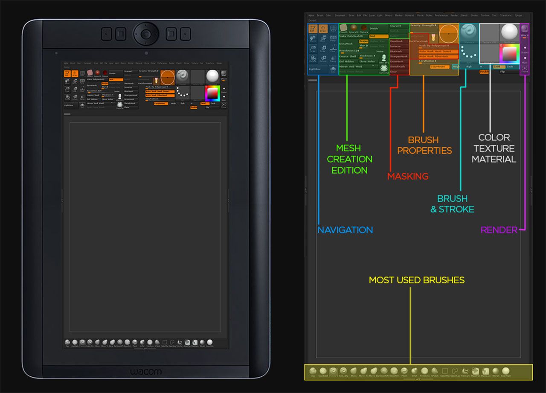
Task: Click the Gravity Strength slider in annotated layout
Action: click(424, 29)
